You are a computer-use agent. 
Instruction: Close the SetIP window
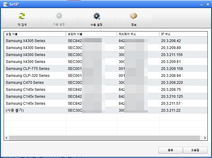[208, 4]
